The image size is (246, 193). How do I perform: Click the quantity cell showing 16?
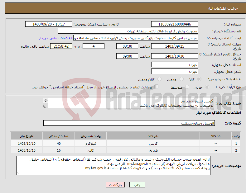tap(59, 150)
